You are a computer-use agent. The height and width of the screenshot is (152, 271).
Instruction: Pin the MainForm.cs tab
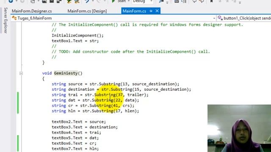point(151,11)
